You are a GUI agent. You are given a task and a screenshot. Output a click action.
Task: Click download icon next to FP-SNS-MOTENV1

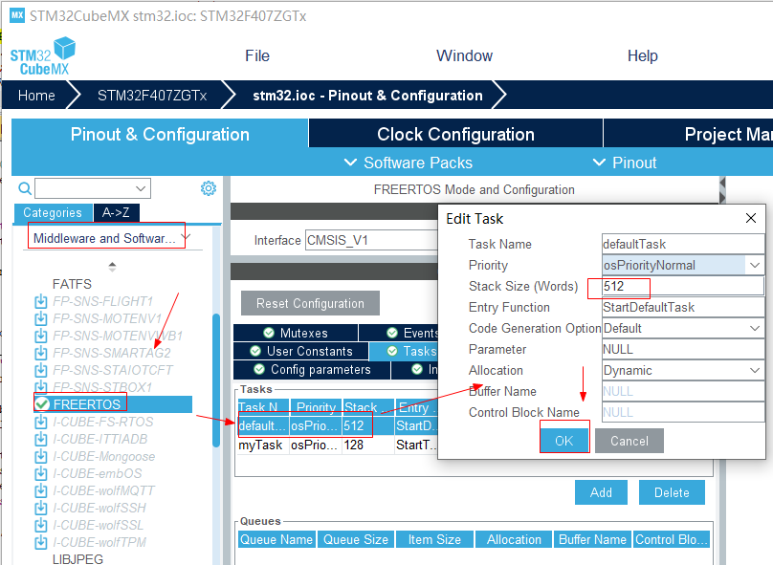pos(41,318)
